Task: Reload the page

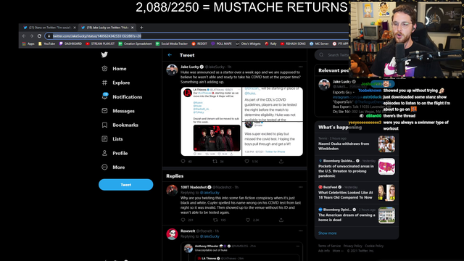Action: (39, 36)
